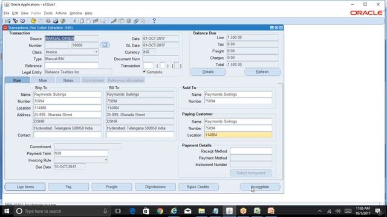
Task: Expand the Class dropdown showing Invoice
Action: pos(96,52)
